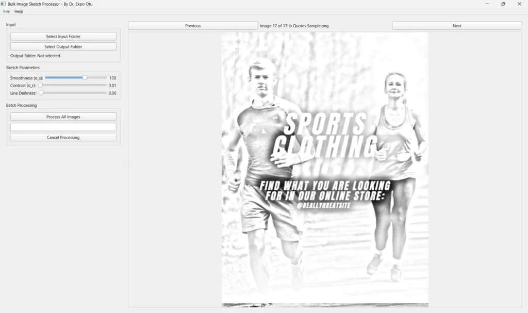Viewport: 528px width, 313px height.
Task: Click the sketch preview image
Action: pos(325,169)
